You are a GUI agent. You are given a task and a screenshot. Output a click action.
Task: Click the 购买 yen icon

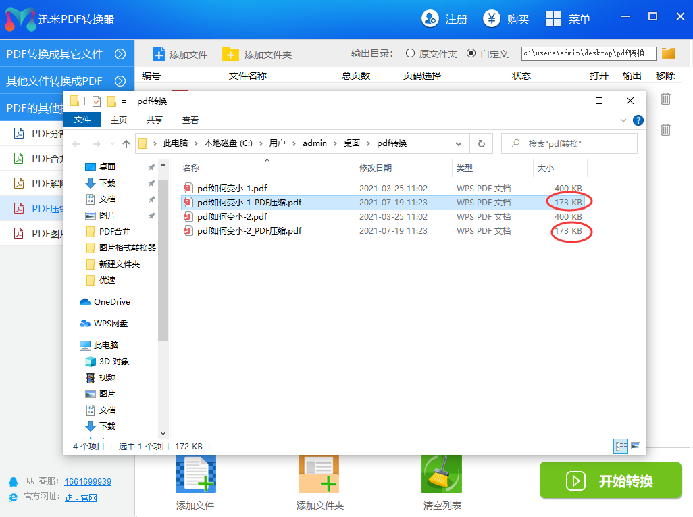[x=492, y=19]
